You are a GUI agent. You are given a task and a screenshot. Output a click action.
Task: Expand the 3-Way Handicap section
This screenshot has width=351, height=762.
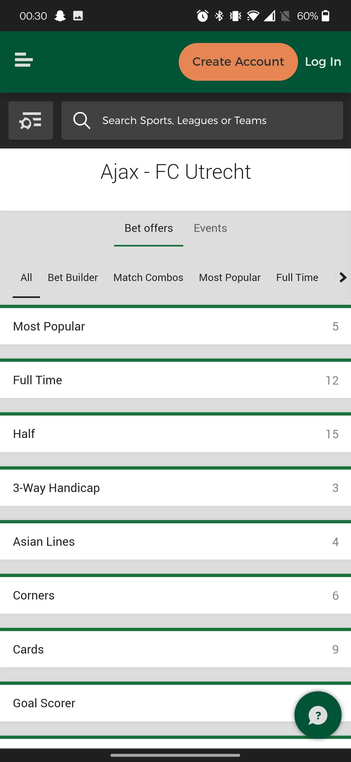[x=175, y=488]
